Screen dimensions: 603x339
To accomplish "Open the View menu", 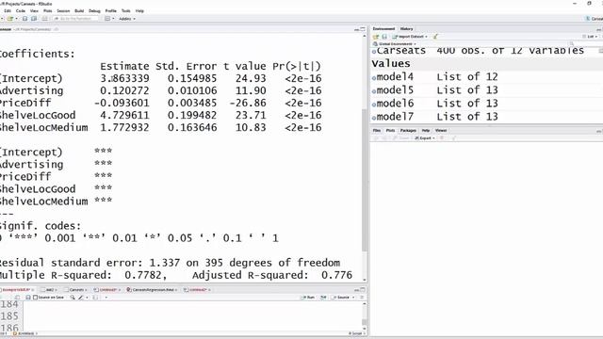I will [x=34, y=10].
